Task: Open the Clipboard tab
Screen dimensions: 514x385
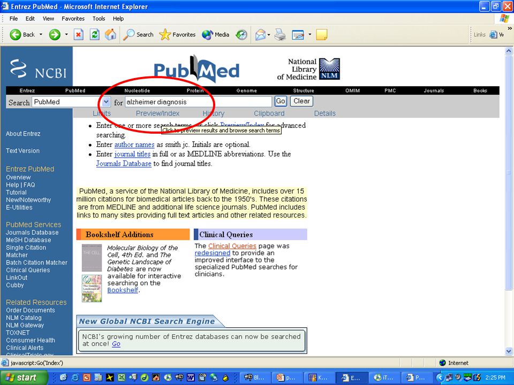Action: pyautogui.click(x=269, y=113)
